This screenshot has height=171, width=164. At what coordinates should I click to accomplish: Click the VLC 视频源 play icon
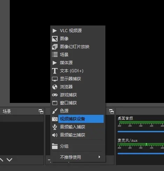[54, 31]
